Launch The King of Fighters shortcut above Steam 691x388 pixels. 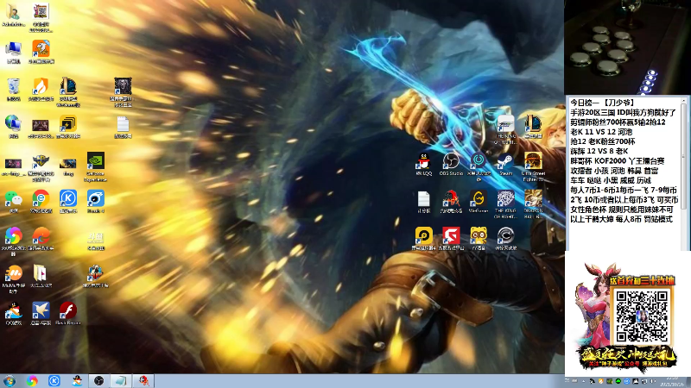505,130
